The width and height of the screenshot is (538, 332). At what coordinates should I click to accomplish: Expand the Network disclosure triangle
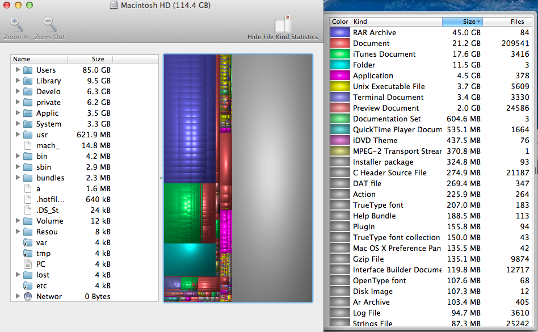(18, 296)
